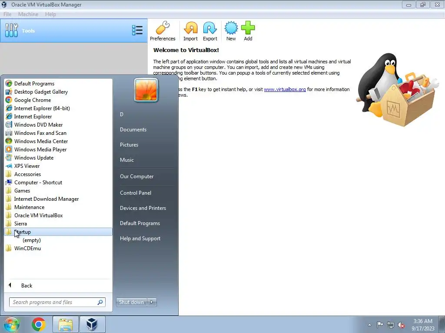Open the Machine menu
Image resolution: width=445 pixels, height=333 pixels.
coord(28,14)
